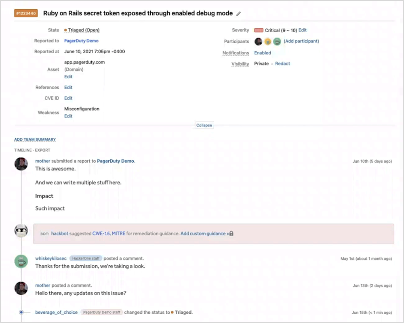
Task: Collapse the report details section
Action: pyautogui.click(x=204, y=125)
